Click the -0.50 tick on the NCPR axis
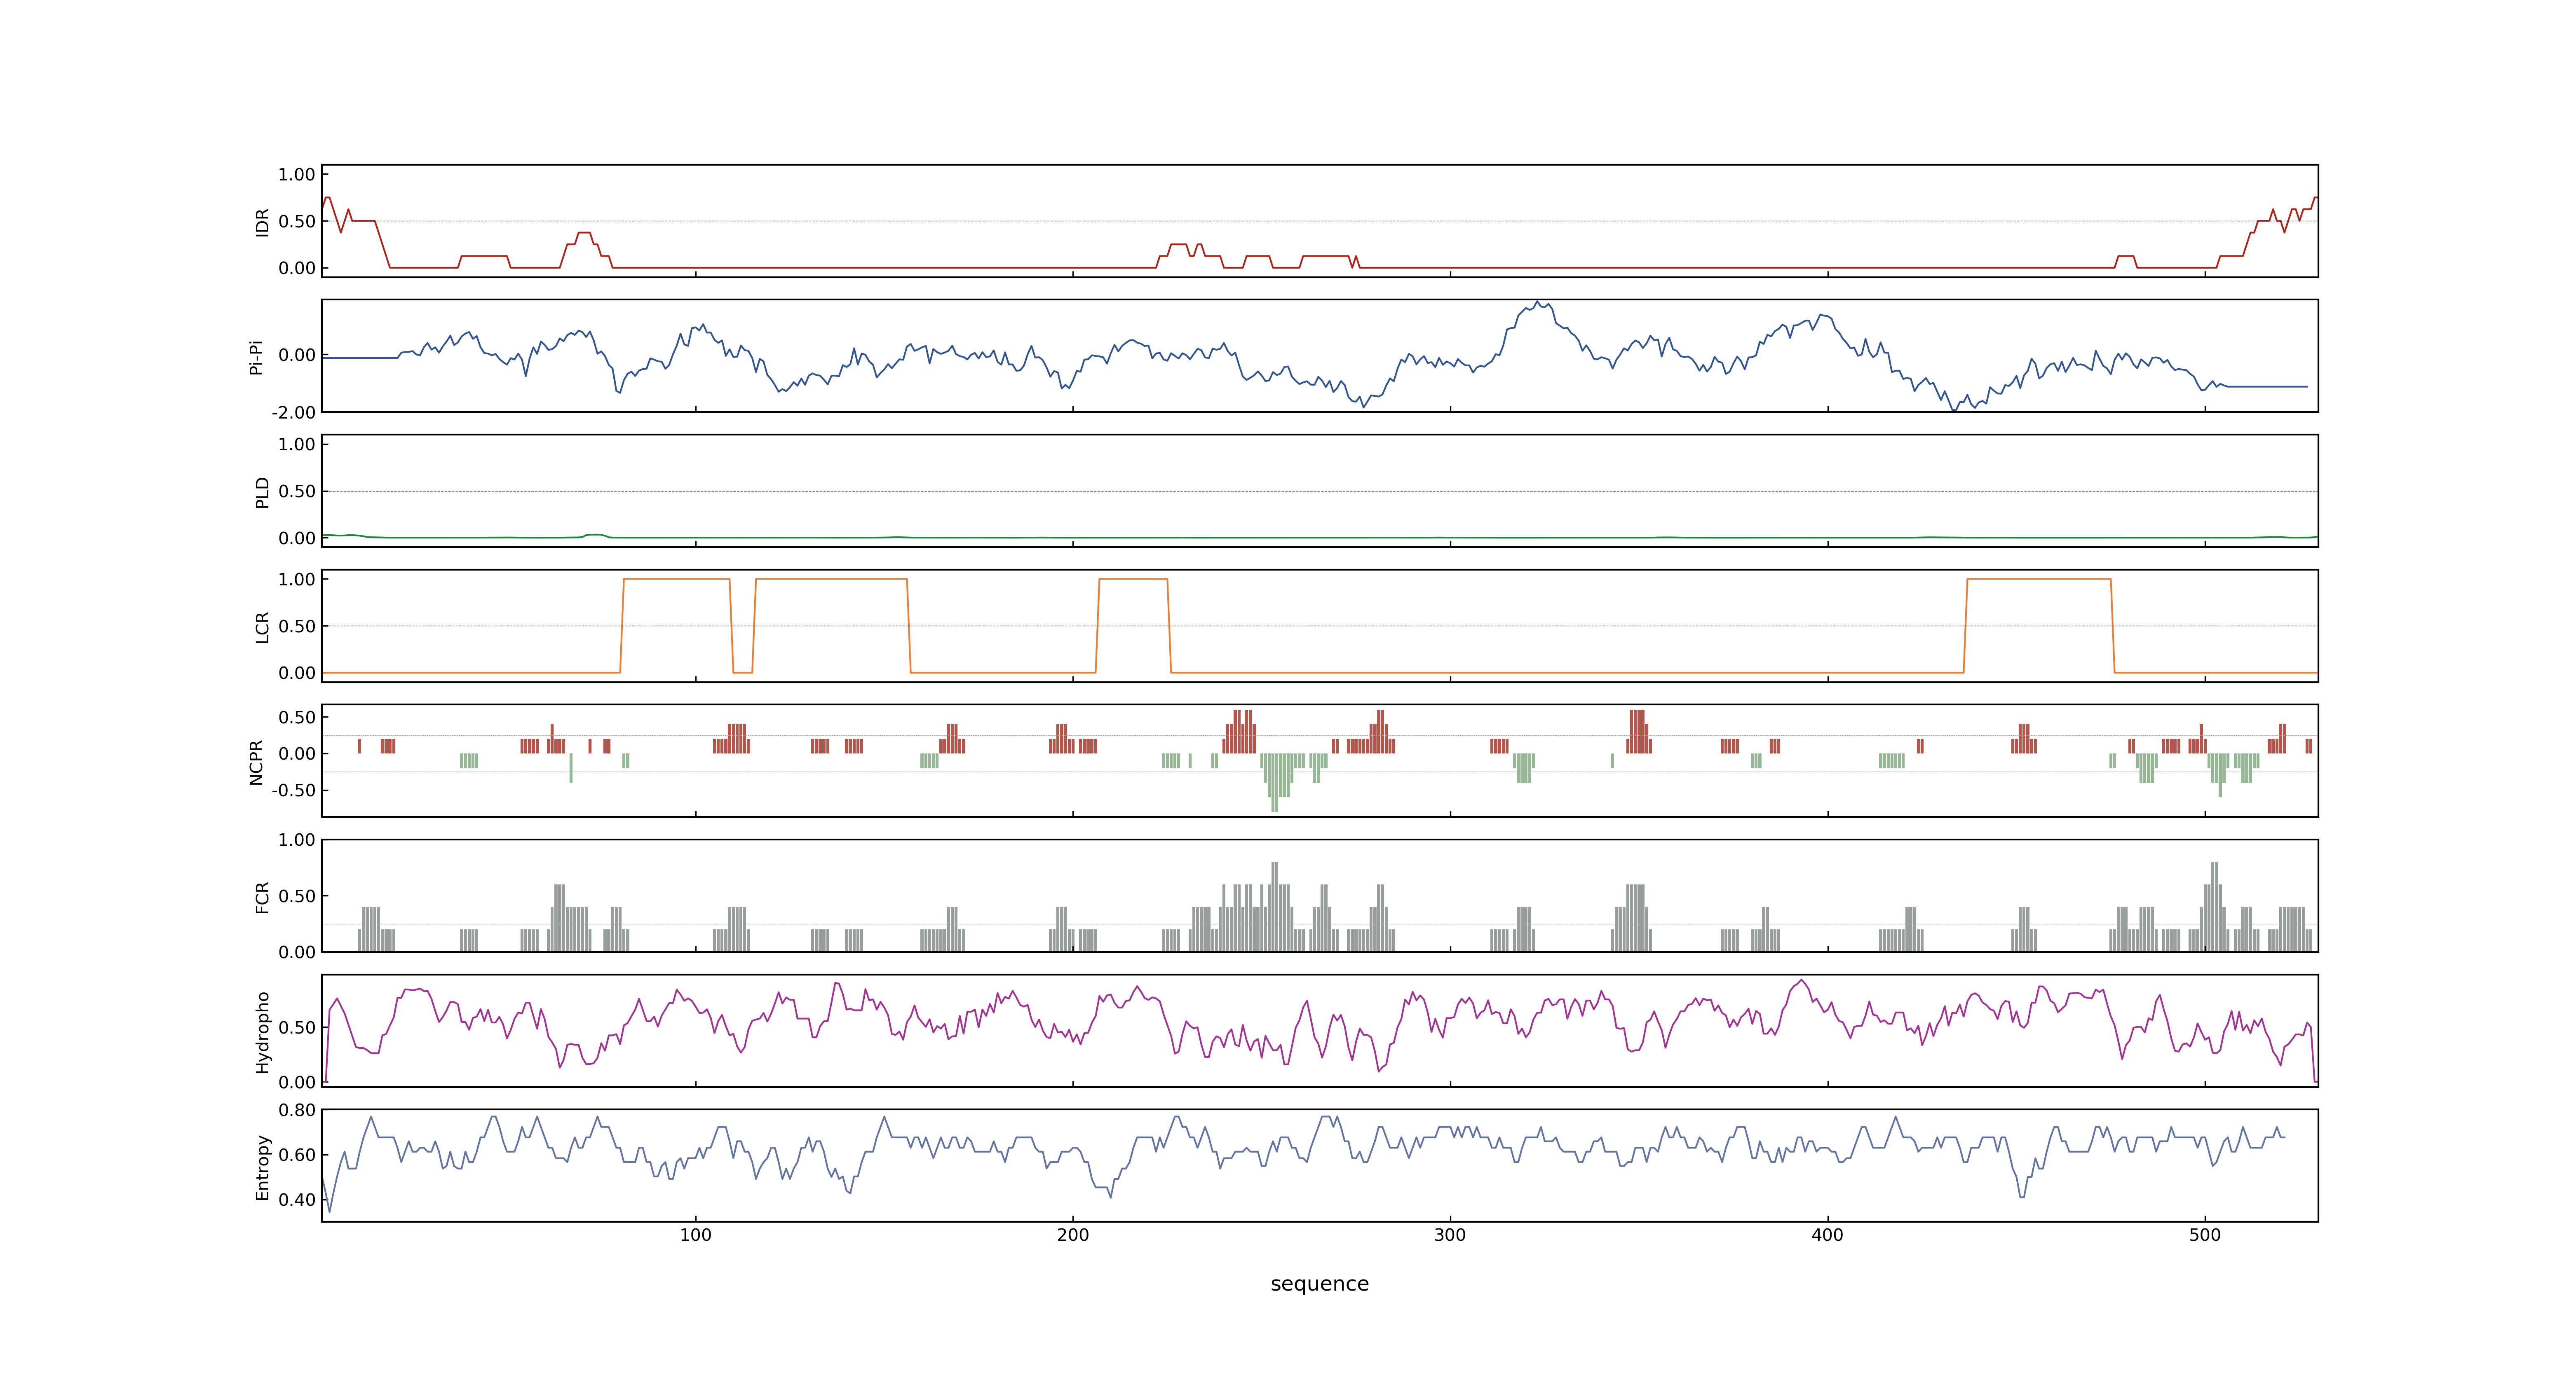Screen dimensions: 2576x1373 tap(293, 791)
